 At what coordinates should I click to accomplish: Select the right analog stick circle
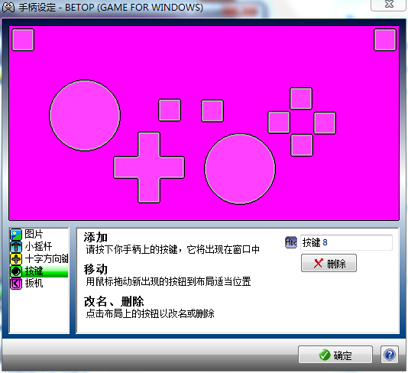[x=240, y=169]
